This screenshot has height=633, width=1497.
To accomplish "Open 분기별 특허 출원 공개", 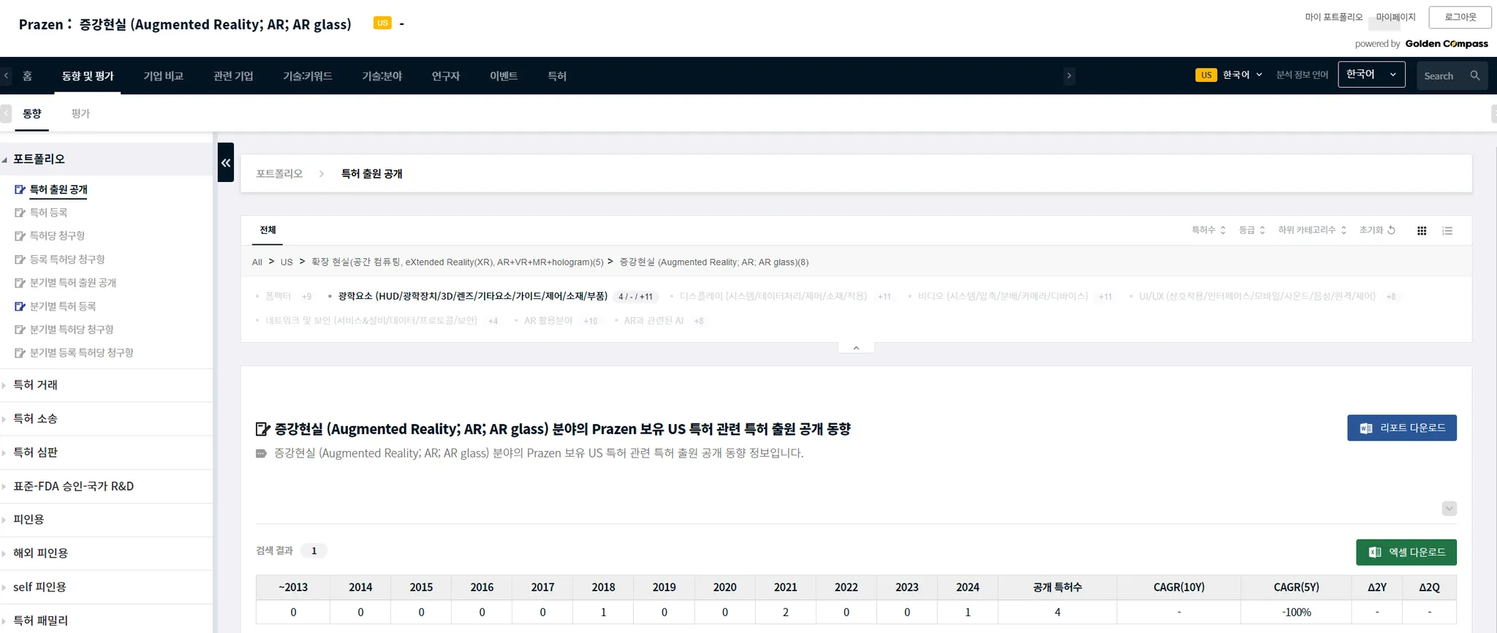I will point(73,283).
